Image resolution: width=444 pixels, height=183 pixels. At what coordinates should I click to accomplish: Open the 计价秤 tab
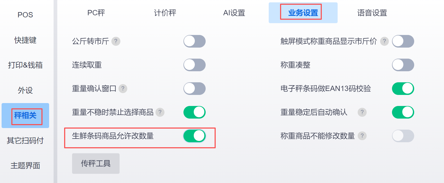(x=165, y=13)
